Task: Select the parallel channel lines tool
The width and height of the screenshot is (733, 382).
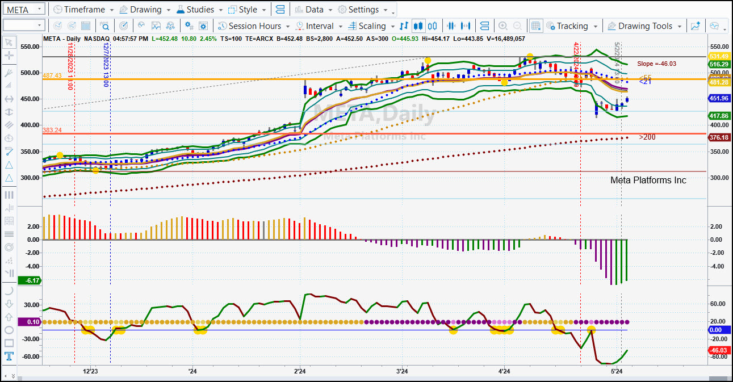Action: pos(9,125)
